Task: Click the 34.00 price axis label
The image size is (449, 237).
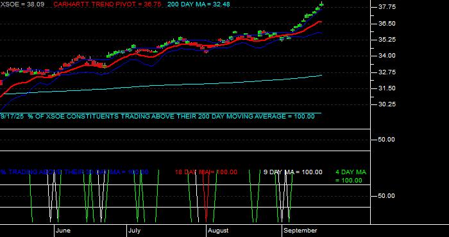Action: tap(387, 56)
